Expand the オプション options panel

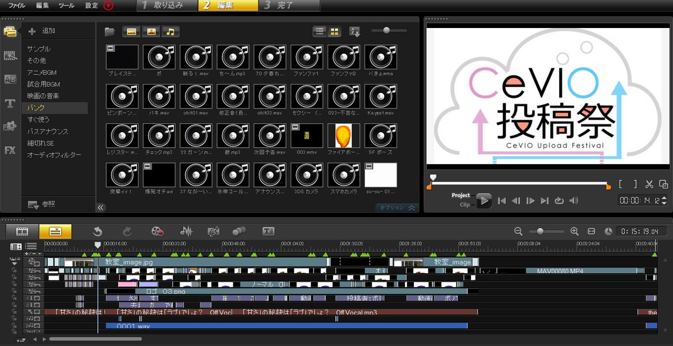point(397,208)
